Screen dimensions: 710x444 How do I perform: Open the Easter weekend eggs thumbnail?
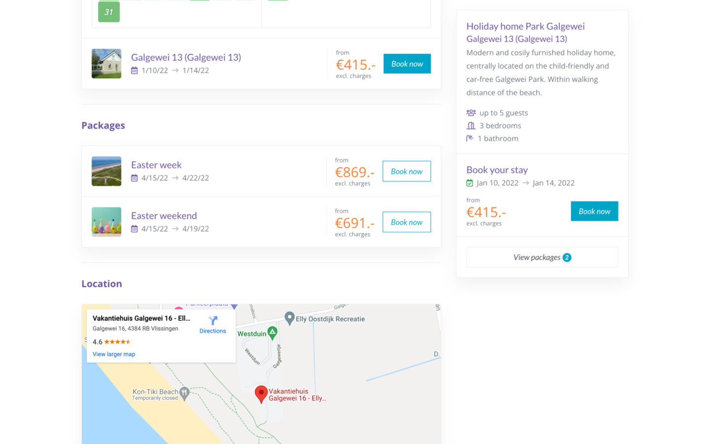tap(106, 222)
